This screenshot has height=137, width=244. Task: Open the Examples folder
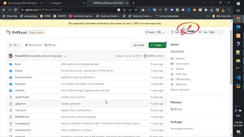(x=20, y=84)
